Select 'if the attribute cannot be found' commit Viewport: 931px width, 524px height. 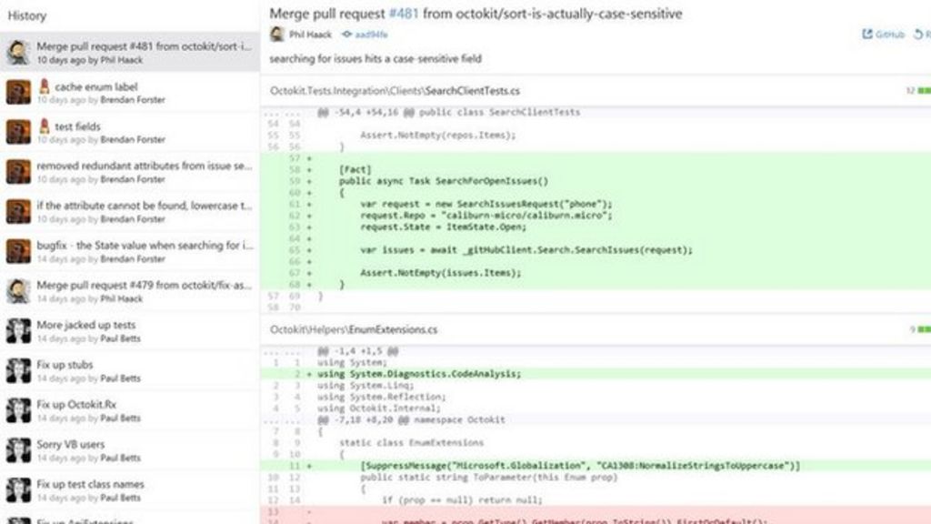pyautogui.click(x=136, y=211)
